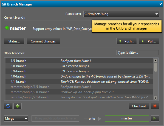Click the green diamond master branch icon
The image size is (164, 126).
(x=7, y=28)
